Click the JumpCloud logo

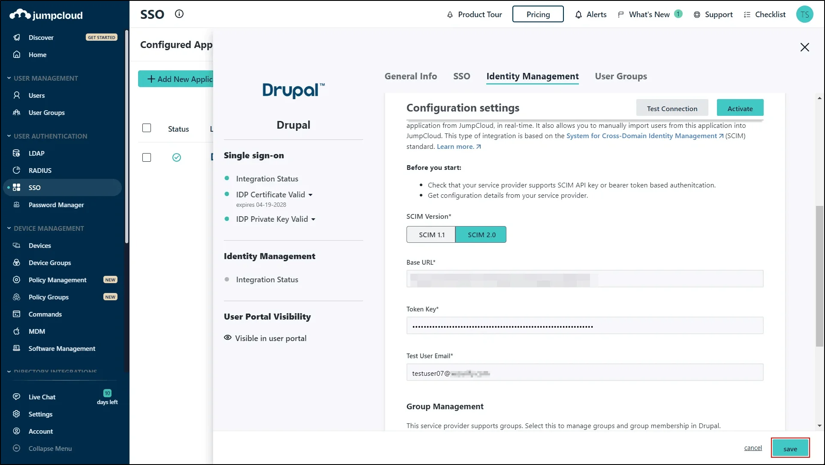46,15
